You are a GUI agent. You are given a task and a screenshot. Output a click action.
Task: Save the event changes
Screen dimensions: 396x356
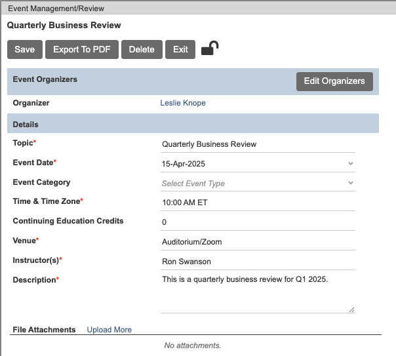point(25,50)
